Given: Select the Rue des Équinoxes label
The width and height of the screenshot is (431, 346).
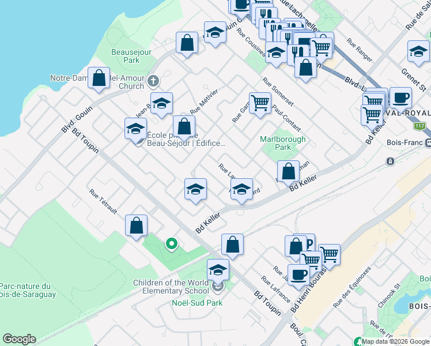Looking at the screenshot, I should tap(352, 287).
